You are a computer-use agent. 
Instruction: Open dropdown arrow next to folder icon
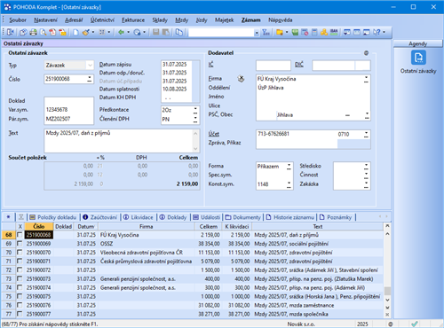click(x=287, y=32)
